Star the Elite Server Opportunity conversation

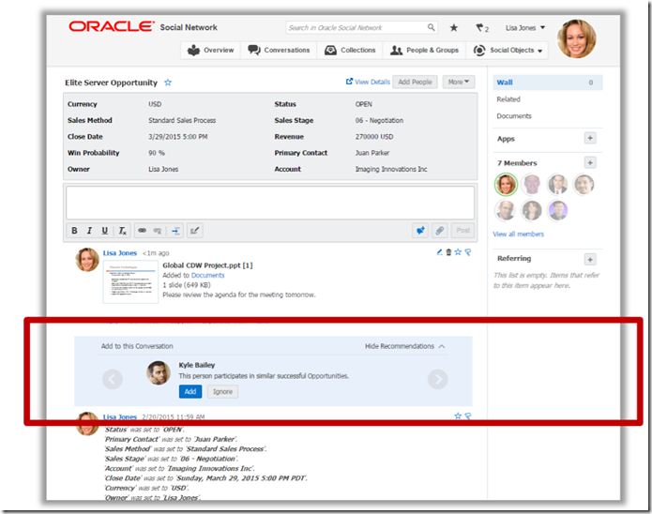[x=168, y=83]
